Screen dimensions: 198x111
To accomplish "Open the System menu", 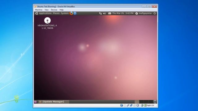I will coord(65,13).
